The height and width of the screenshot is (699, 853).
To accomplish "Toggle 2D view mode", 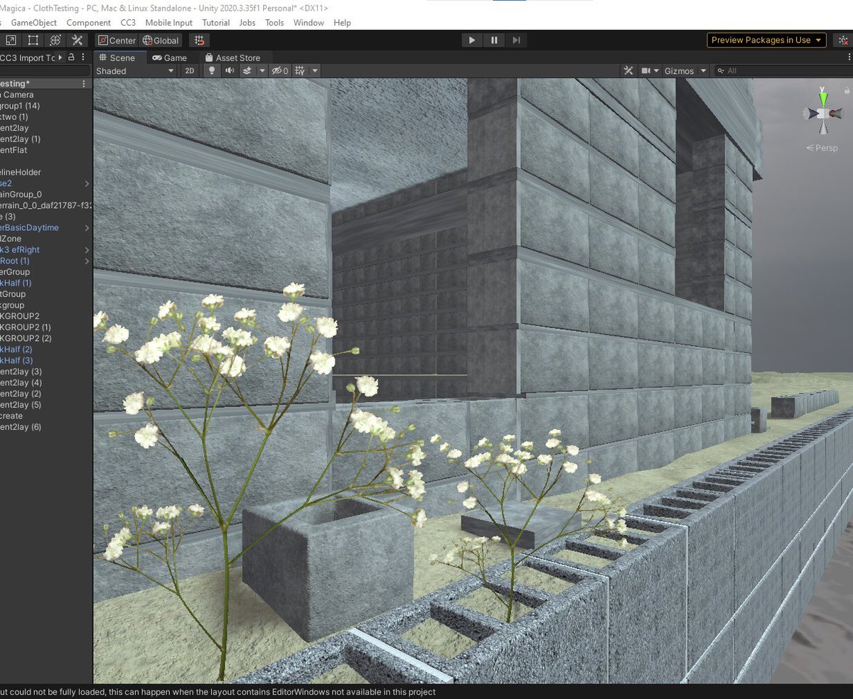I will coord(189,71).
